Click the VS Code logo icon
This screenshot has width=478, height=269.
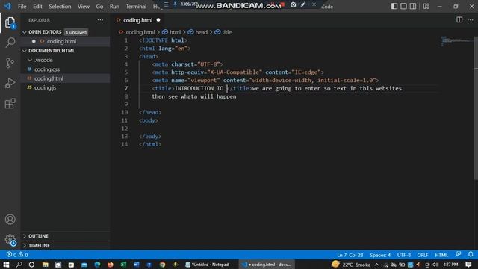tap(7, 6)
